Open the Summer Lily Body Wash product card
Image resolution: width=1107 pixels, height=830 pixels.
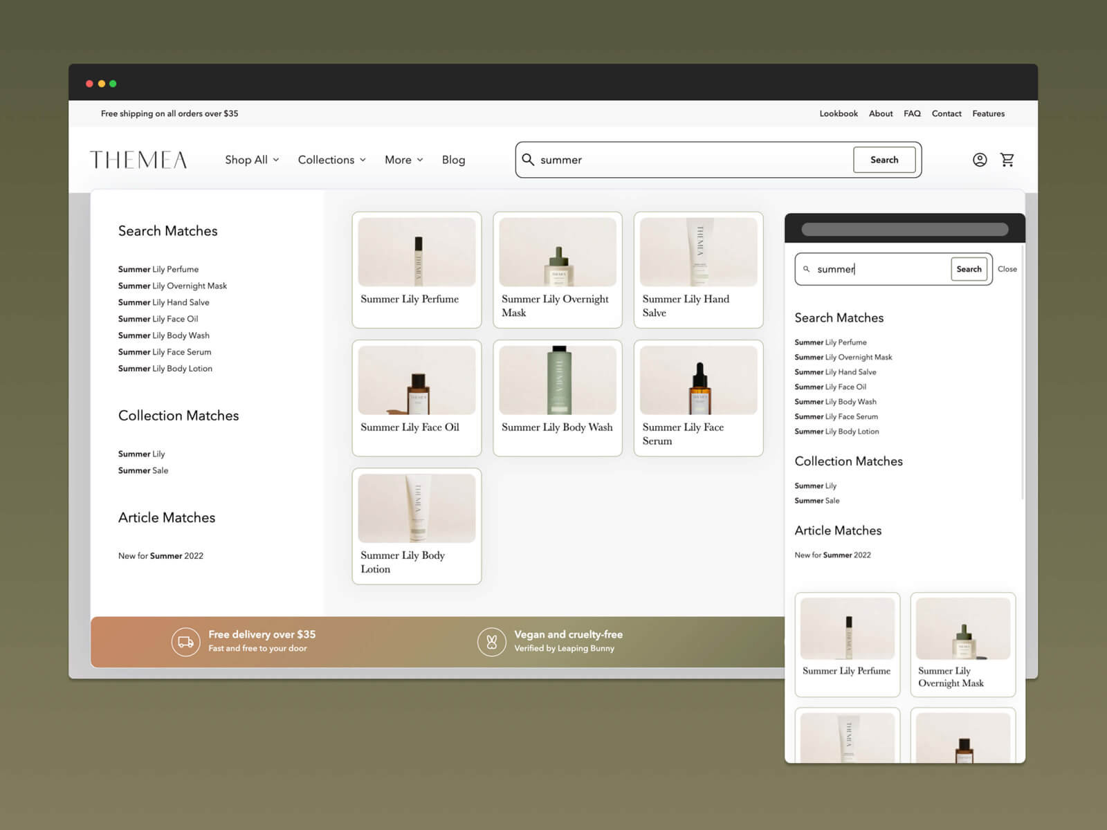tap(557, 398)
